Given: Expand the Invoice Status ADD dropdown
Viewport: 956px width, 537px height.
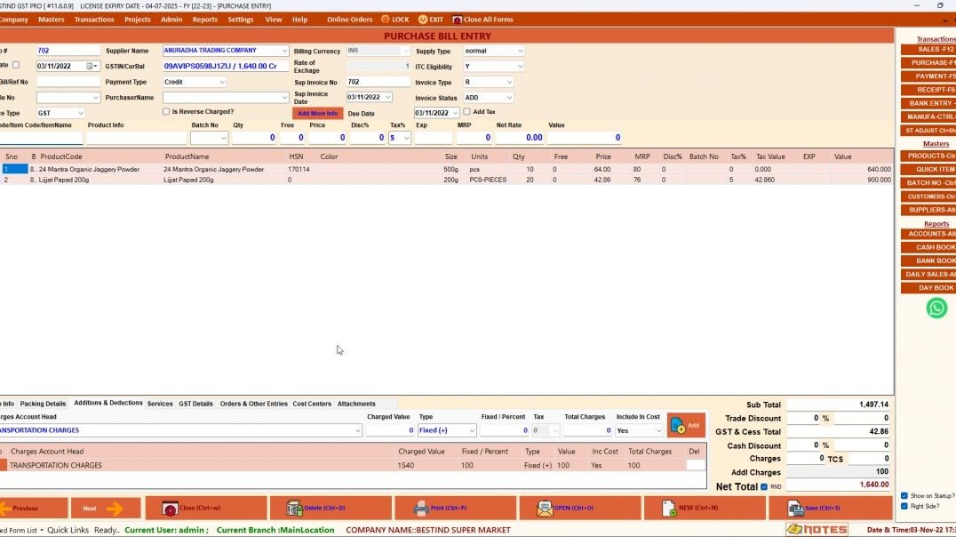Looking at the screenshot, I should click(490, 97).
